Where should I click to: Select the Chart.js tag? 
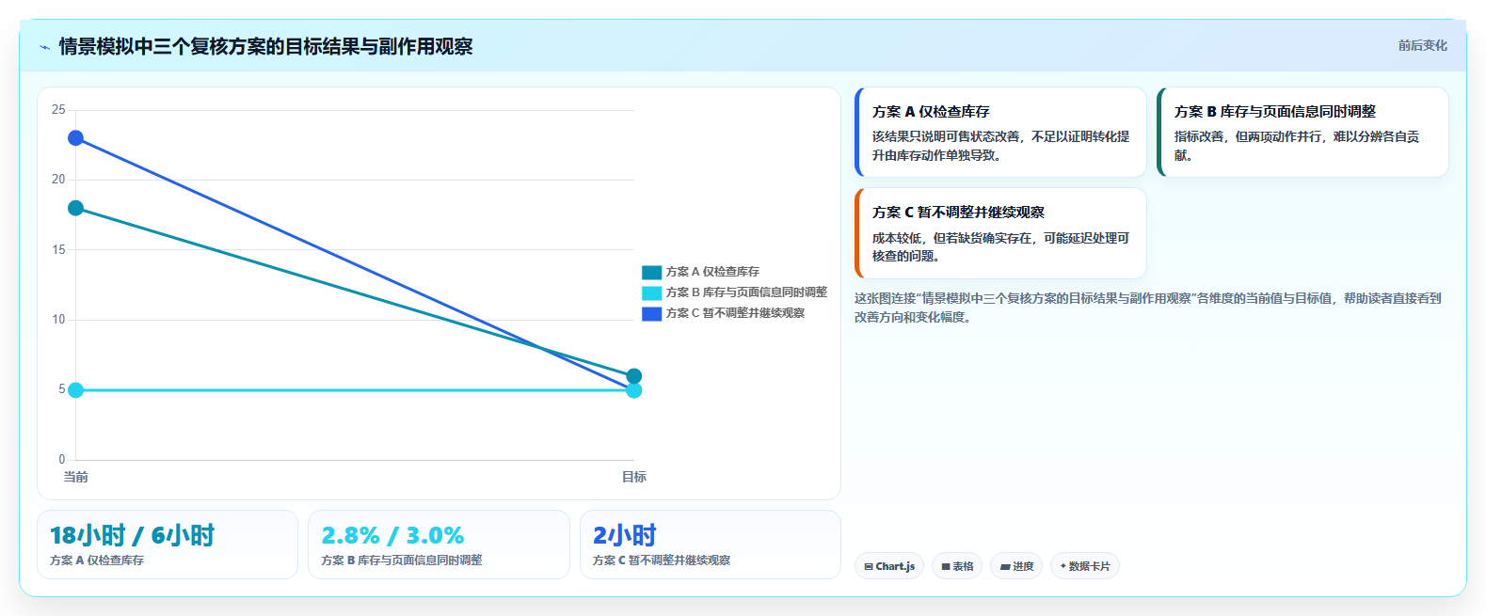(889, 566)
